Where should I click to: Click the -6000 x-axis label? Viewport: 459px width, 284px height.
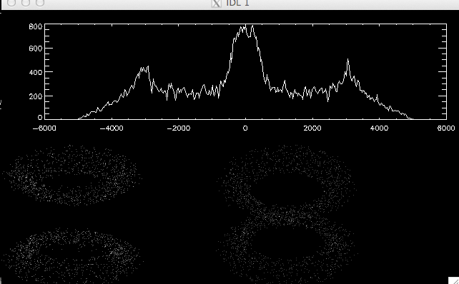click(x=44, y=128)
